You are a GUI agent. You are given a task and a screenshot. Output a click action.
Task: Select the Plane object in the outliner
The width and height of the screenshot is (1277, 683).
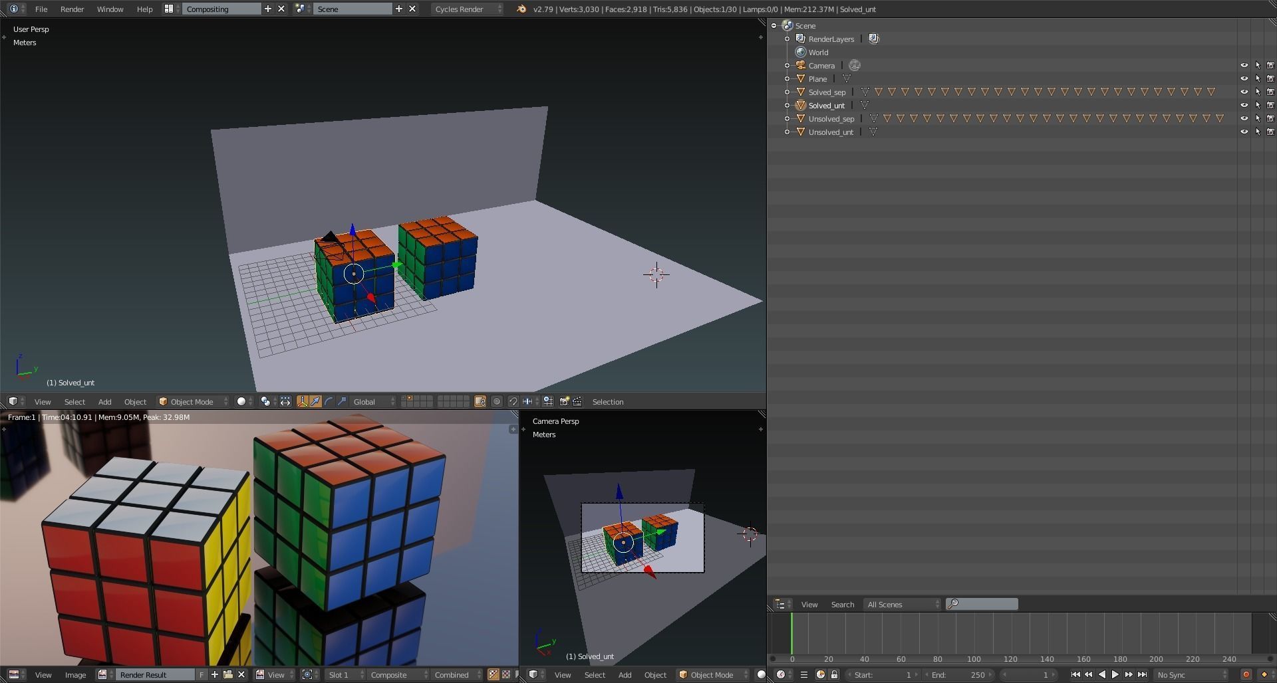point(817,79)
